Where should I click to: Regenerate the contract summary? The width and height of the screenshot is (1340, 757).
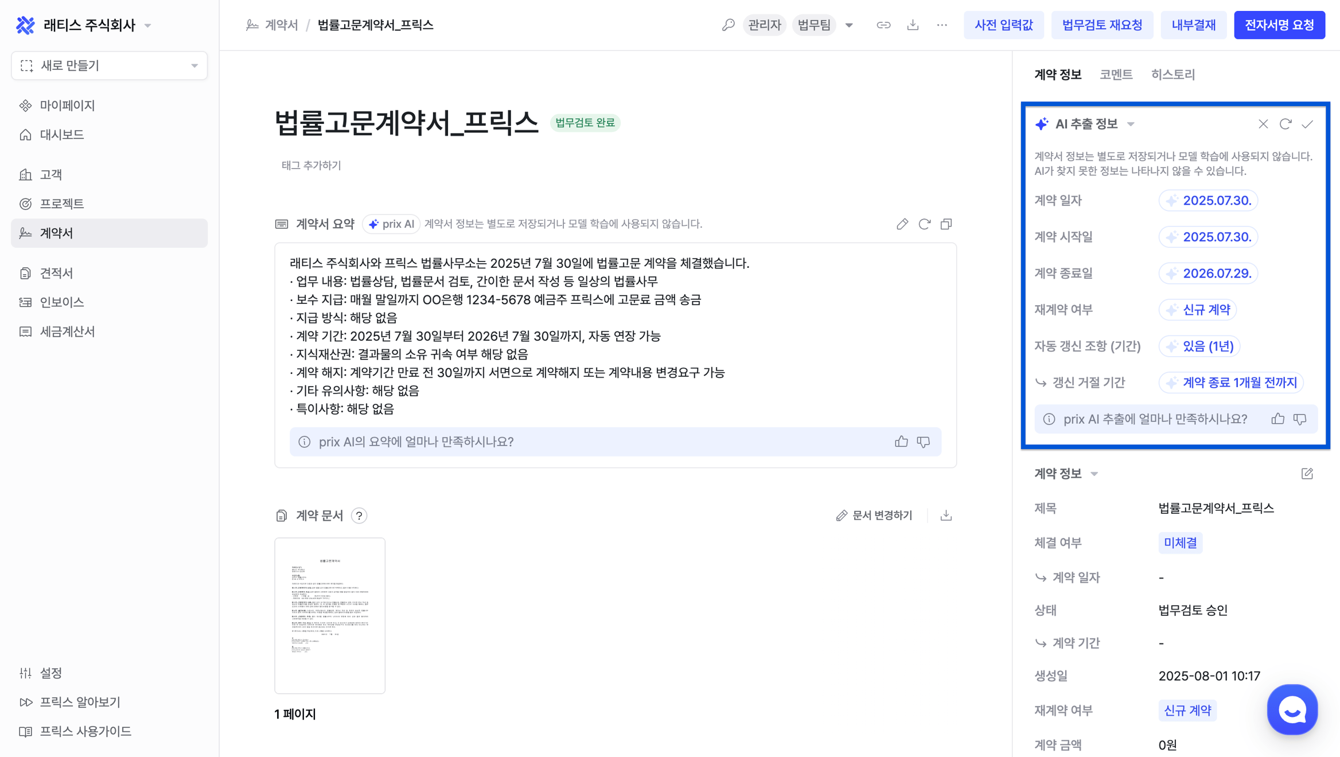(x=924, y=224)
